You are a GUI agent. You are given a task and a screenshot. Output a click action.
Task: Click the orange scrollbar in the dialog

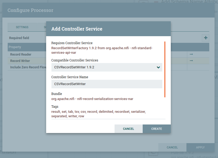165,69
